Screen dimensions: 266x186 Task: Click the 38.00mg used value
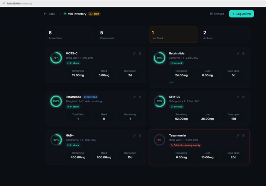click(x=208, y=119)
